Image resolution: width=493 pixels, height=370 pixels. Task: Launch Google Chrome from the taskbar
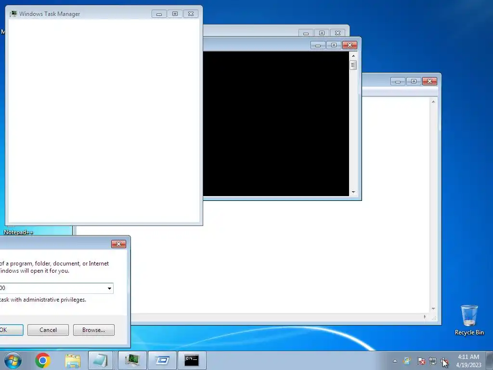(43, 360)
